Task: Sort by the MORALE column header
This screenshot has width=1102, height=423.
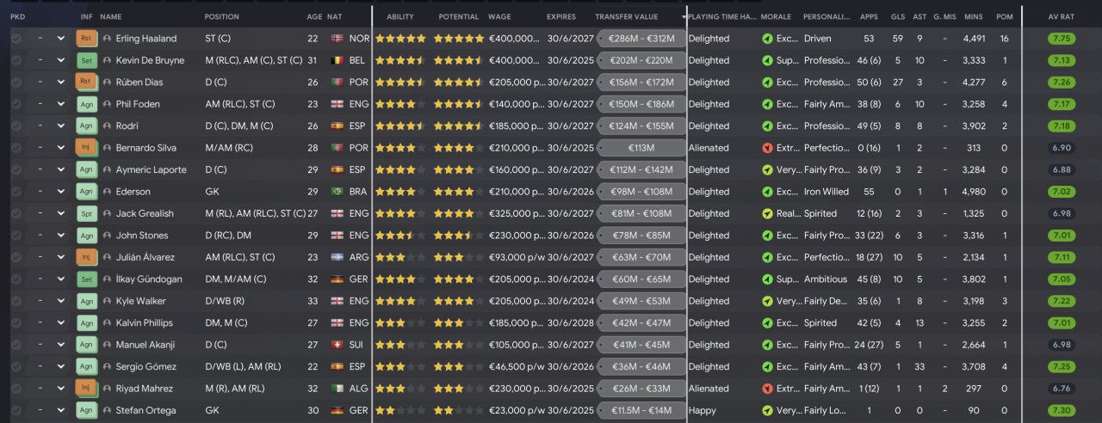Action: [777, 17]
